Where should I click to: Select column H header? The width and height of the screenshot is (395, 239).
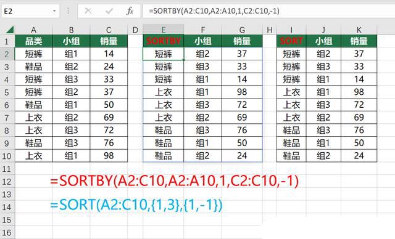[270, 30]
